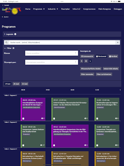Click calendar icon on Oxford-Debatte session
The height and width of the screenshot is (166, 124).
coord(54,118)
